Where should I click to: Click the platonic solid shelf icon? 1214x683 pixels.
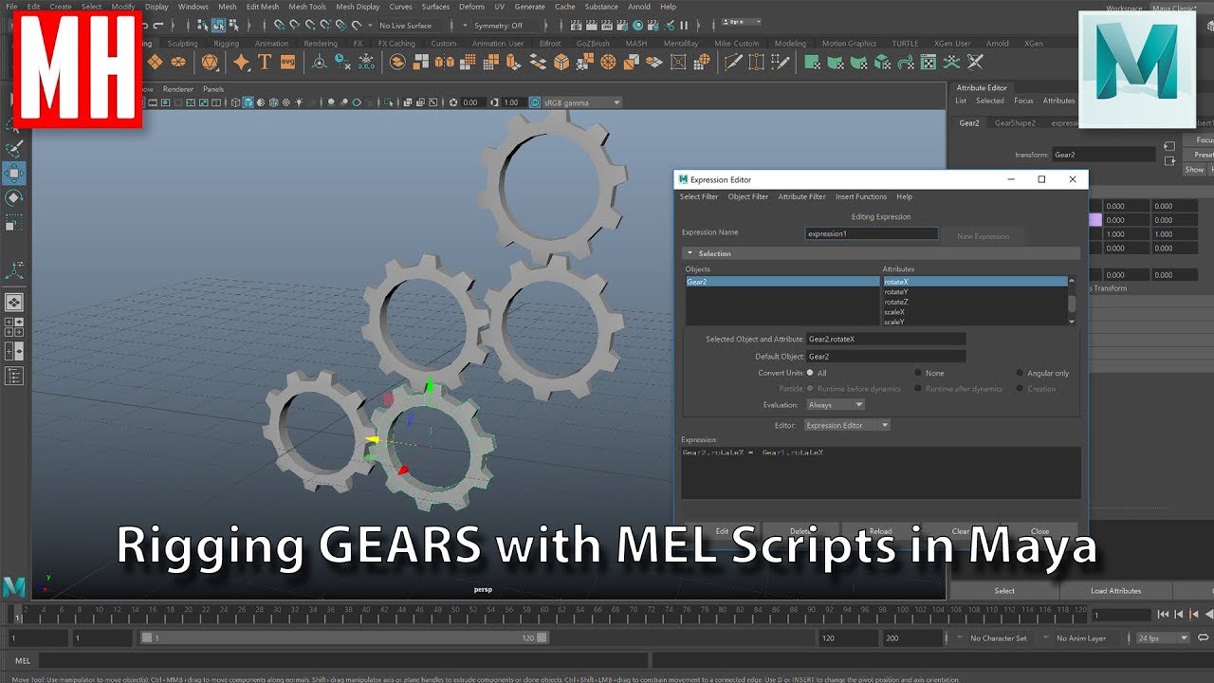click(x=210, y=63)
